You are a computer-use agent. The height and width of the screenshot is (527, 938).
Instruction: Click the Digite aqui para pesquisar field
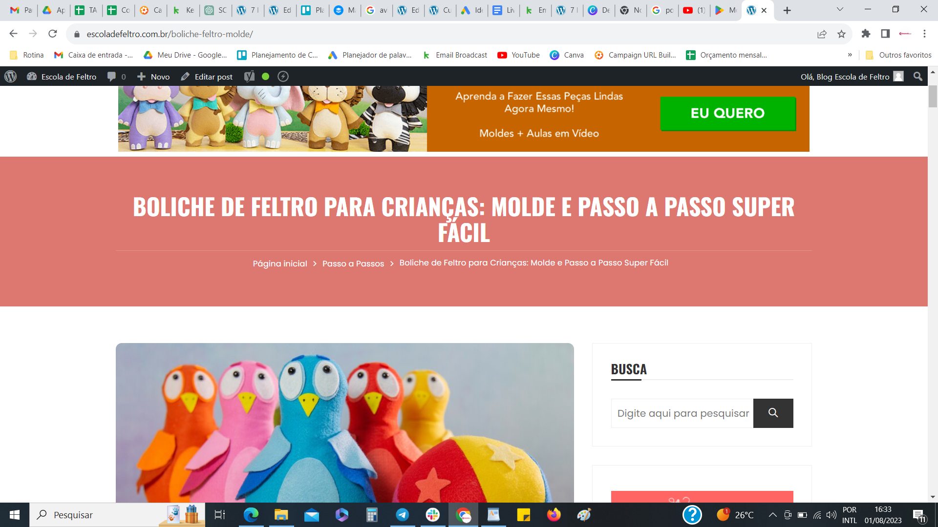coord(682,413)
